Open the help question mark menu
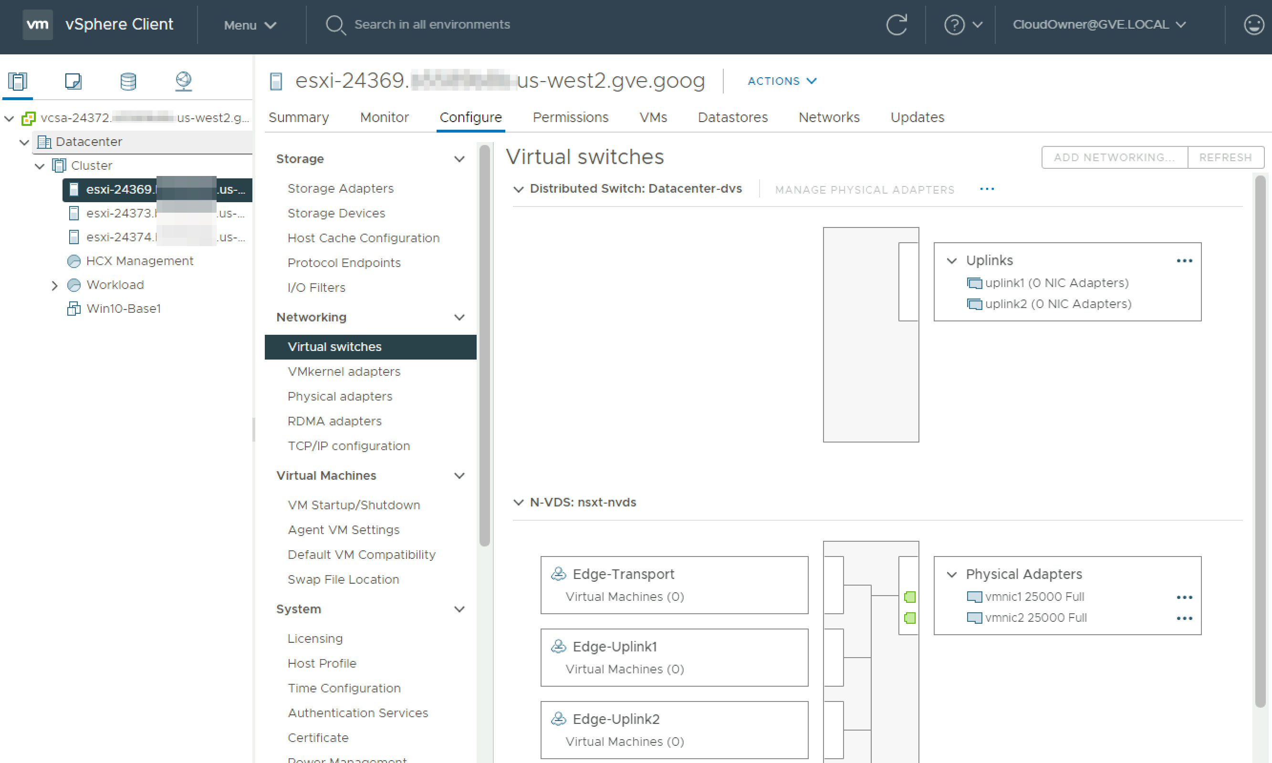This screenshot has width=1272, height=763. (963, 25)
